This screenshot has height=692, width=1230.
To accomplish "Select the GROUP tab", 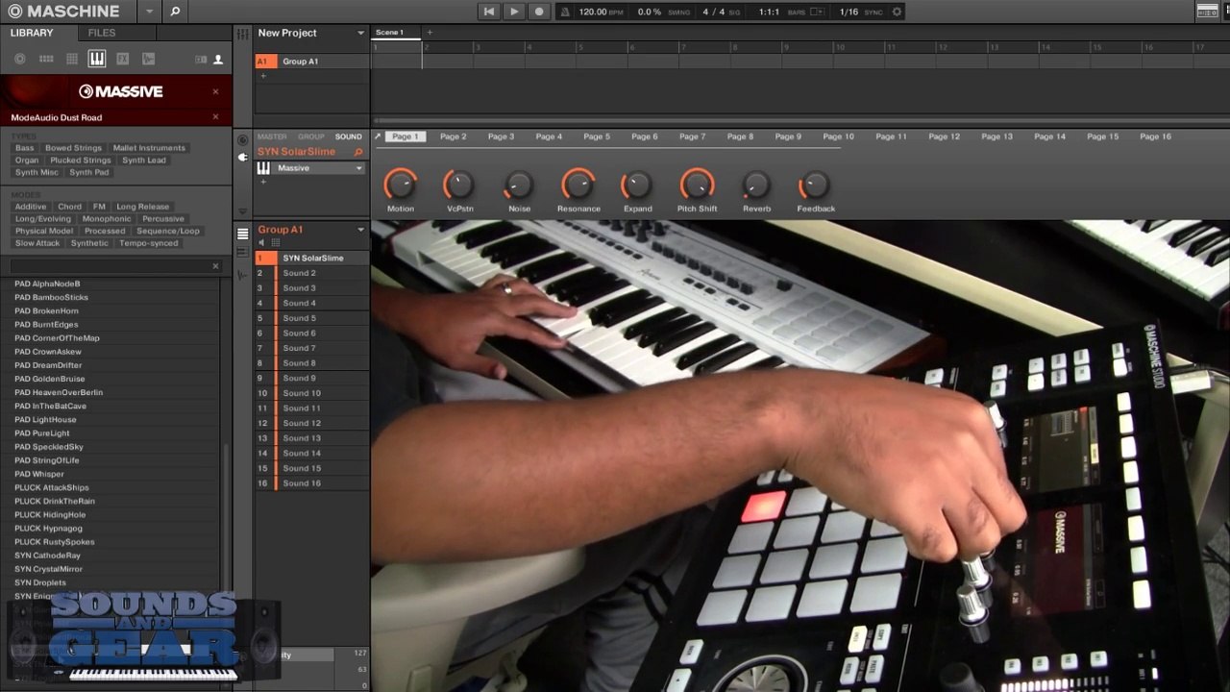I will tap(310, 136).
